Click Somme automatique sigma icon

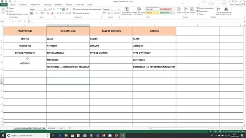point(198,8)
